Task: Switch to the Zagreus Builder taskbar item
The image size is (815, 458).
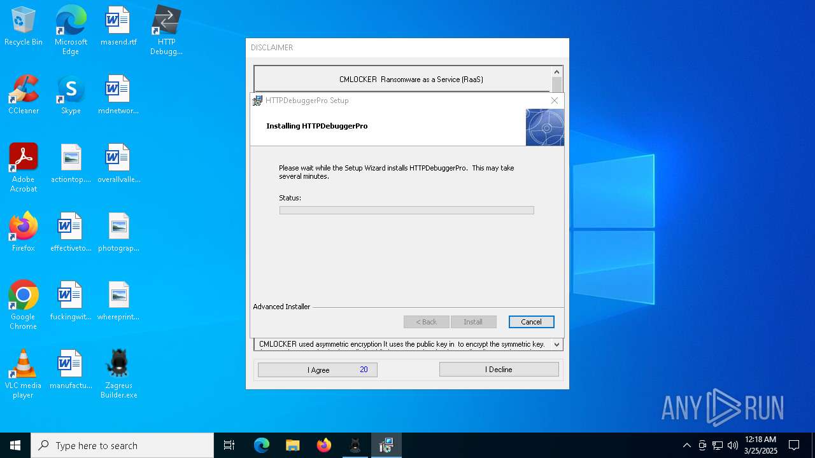Action: (x=355, y=445)
